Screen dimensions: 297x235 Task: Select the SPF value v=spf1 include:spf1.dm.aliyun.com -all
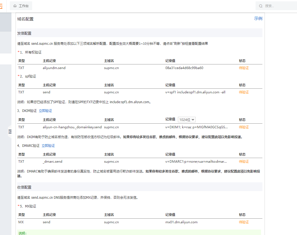(x=195, y=92)
